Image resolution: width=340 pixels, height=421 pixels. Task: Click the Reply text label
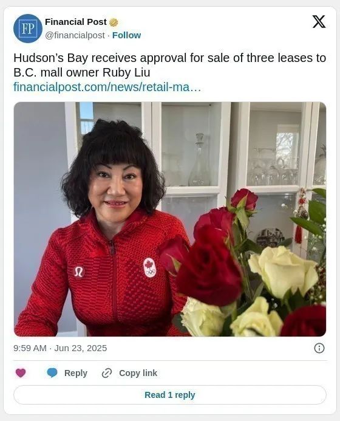76,373
